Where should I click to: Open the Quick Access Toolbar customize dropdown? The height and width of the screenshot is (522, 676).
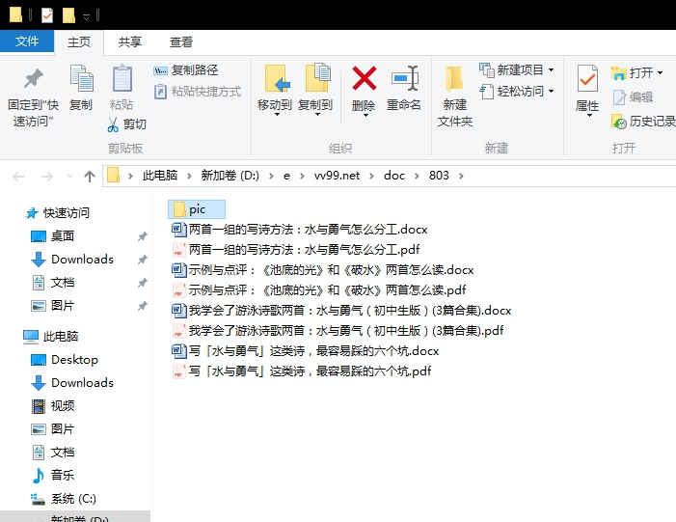click(86, 16)
